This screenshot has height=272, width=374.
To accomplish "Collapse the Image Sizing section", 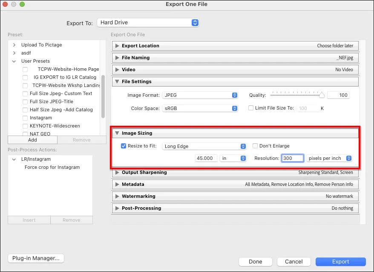I will 117,133.
